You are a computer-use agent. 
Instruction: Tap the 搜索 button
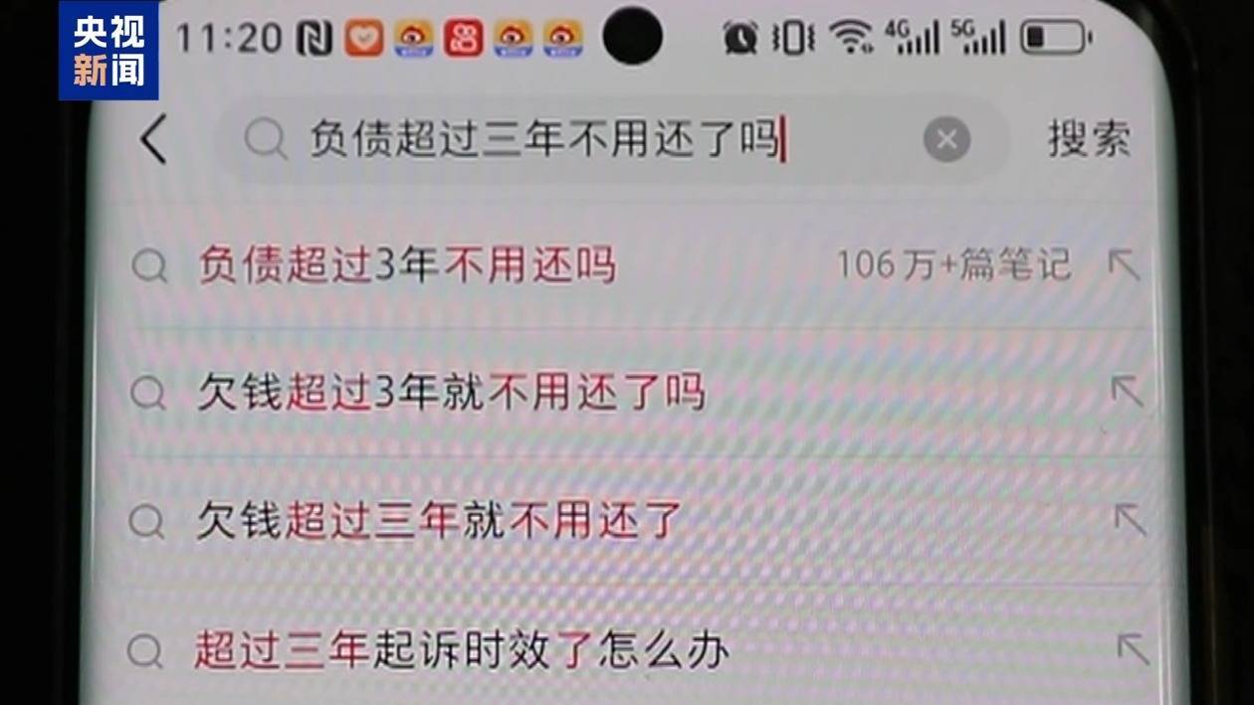coord(1090,140)
